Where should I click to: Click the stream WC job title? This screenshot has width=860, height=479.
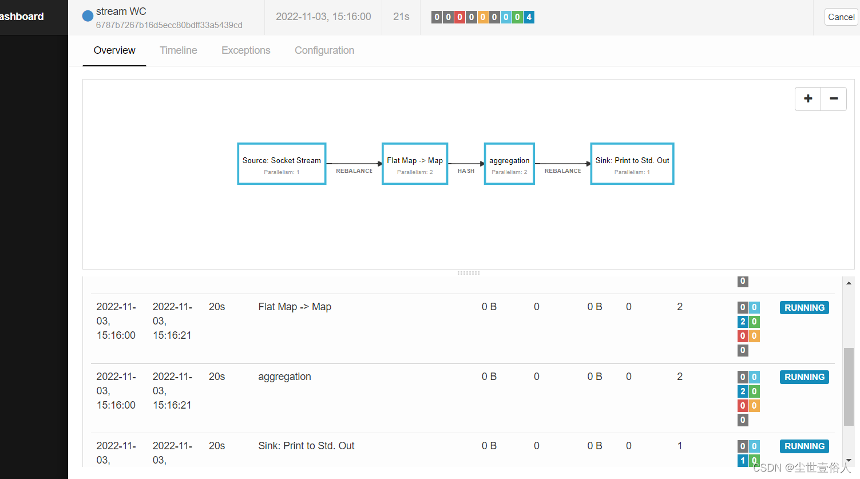(x=121, y=11)
